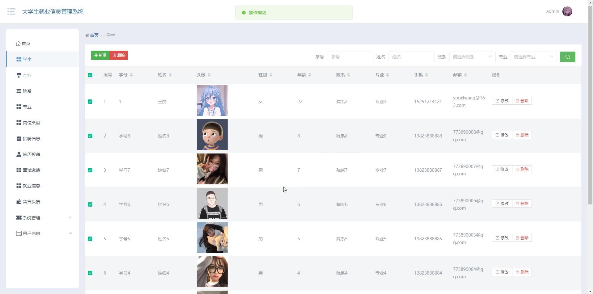Sort by 邮箱 column sort arrows
This screenshot has width=593, height=294.
tap(465, 75)
